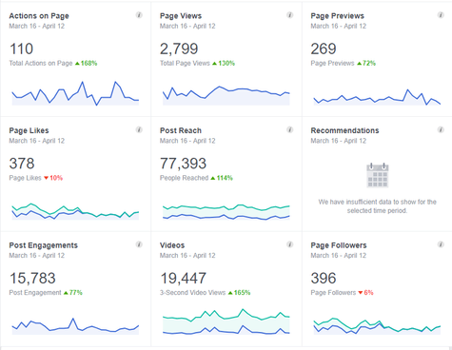Screen dimensions: 452x350
Task: Open info icon on Recommendations card
Action: click(441, 129)
